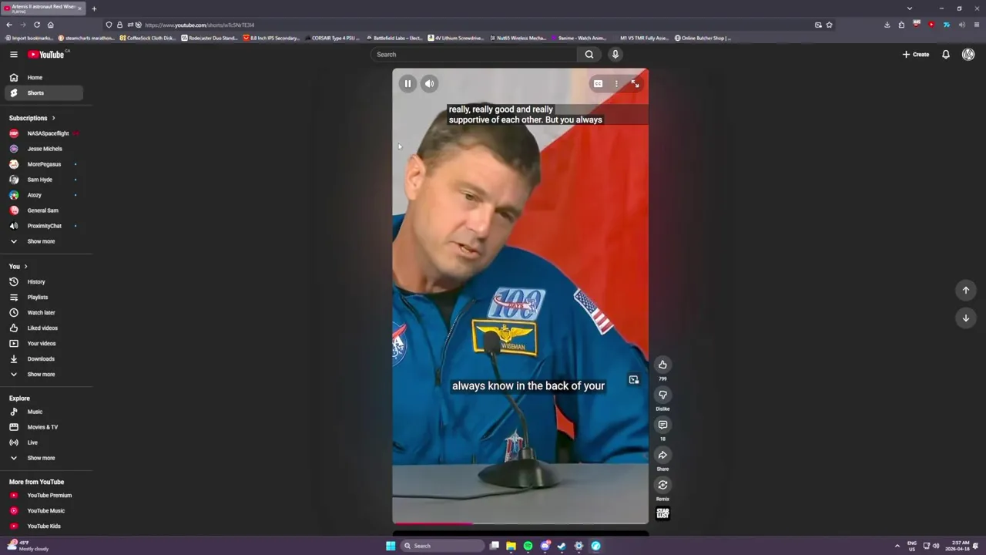The width and height of the screenshot is (986, 555).
Task: Open Home in the sidebar
Action: click(x=43, y=77)
